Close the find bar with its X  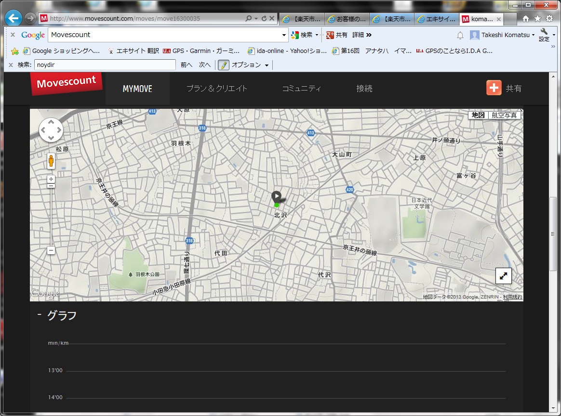[11, 65]
